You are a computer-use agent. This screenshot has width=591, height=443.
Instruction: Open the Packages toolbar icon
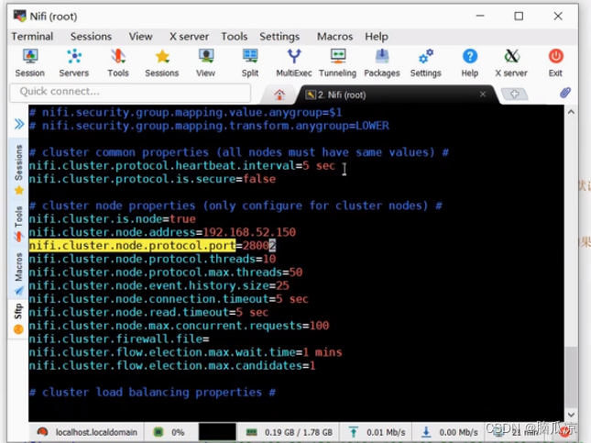click(382, 62)
